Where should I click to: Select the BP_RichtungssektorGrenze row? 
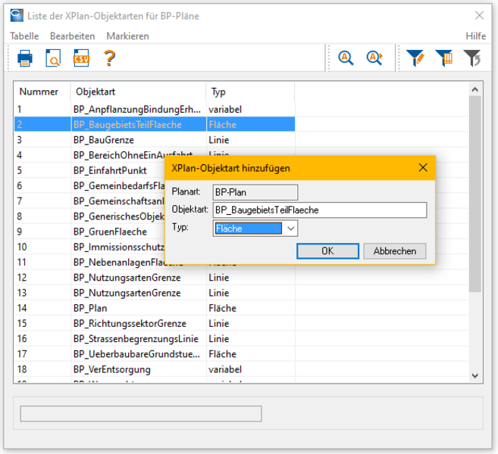[x=155, y=323]
